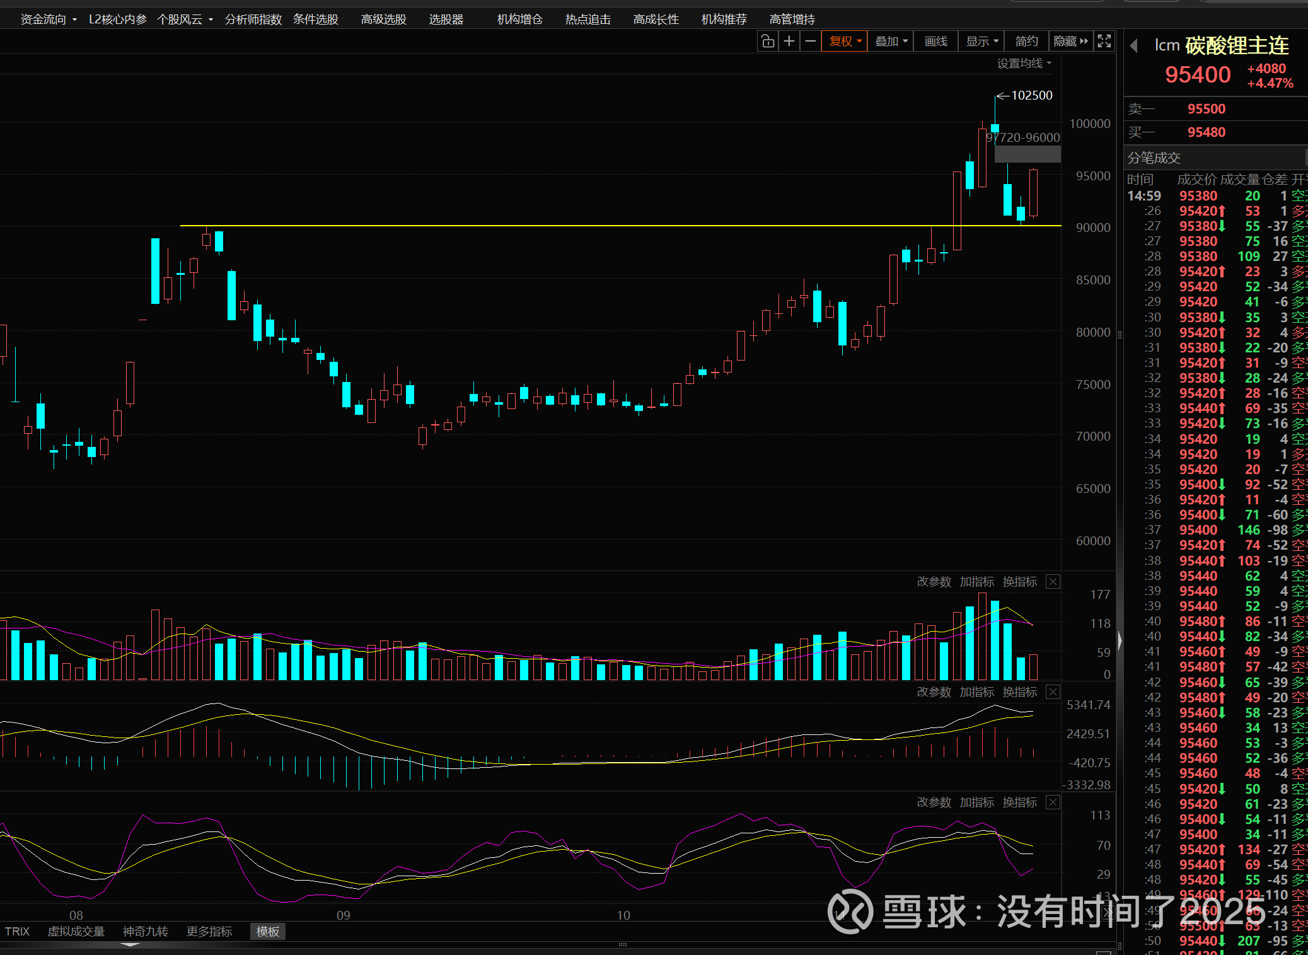This screenshot has width=1308, height=955.
Task: Open the 复权 dropdown
Action: click(845, 42)
